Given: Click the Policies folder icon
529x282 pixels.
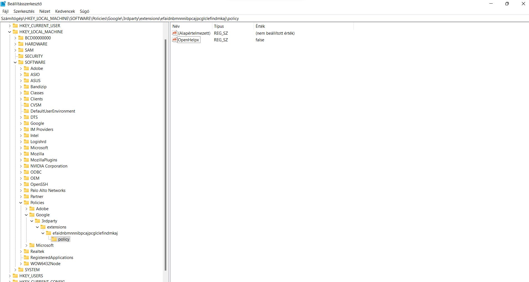Looking at the screenshot, I should (26, 202).
